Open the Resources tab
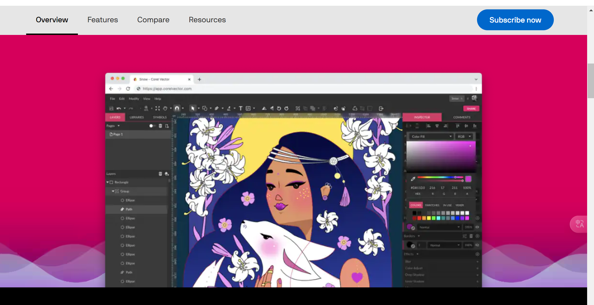 pos(207,20)
